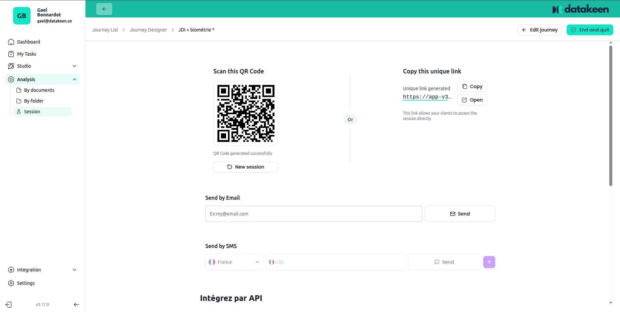Expand the Studio menu

pos(43,66)
